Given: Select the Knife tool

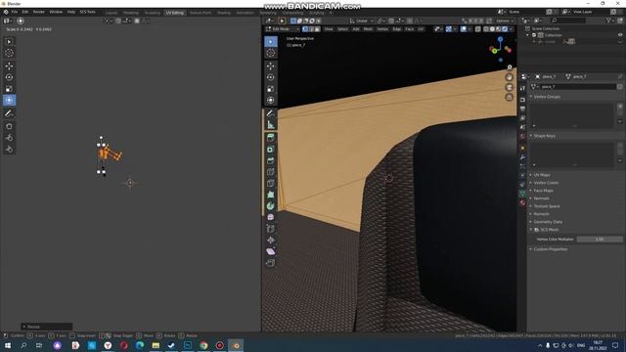Looking at the screenshot, I should (271, 183).
